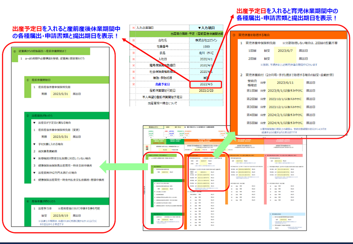This screenshot has width=353, height=244.
Task: Click the 産前休業開始可能日 row label
Action: [162, 91]
